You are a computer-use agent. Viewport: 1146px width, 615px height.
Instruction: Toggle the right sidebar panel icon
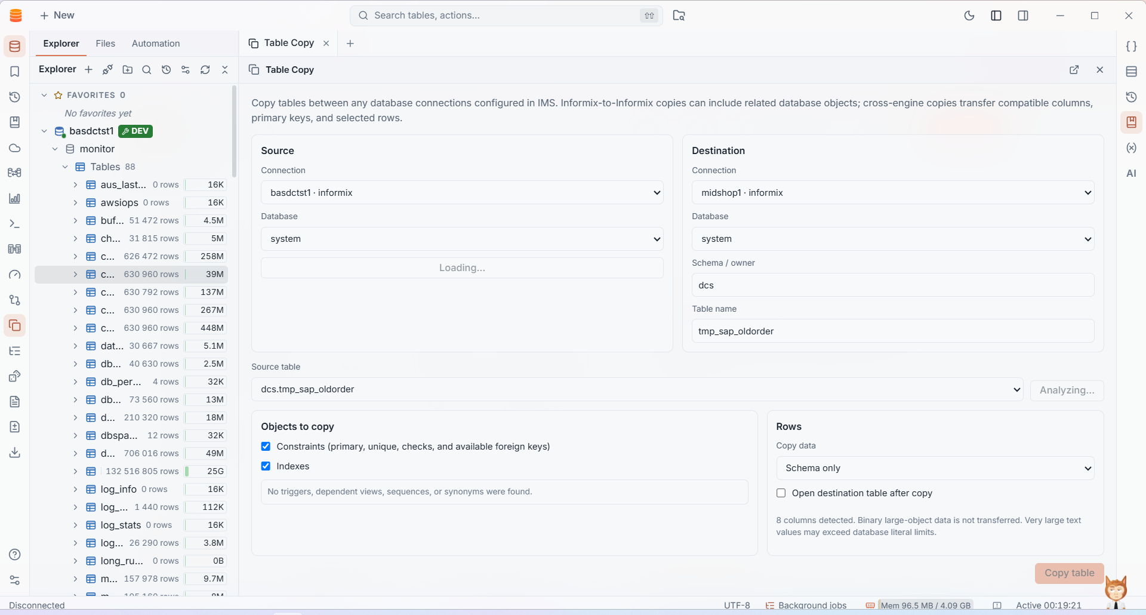tap(1023, 16)
